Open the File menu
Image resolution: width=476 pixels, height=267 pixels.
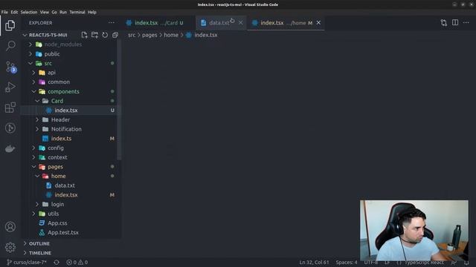point(4,12)
